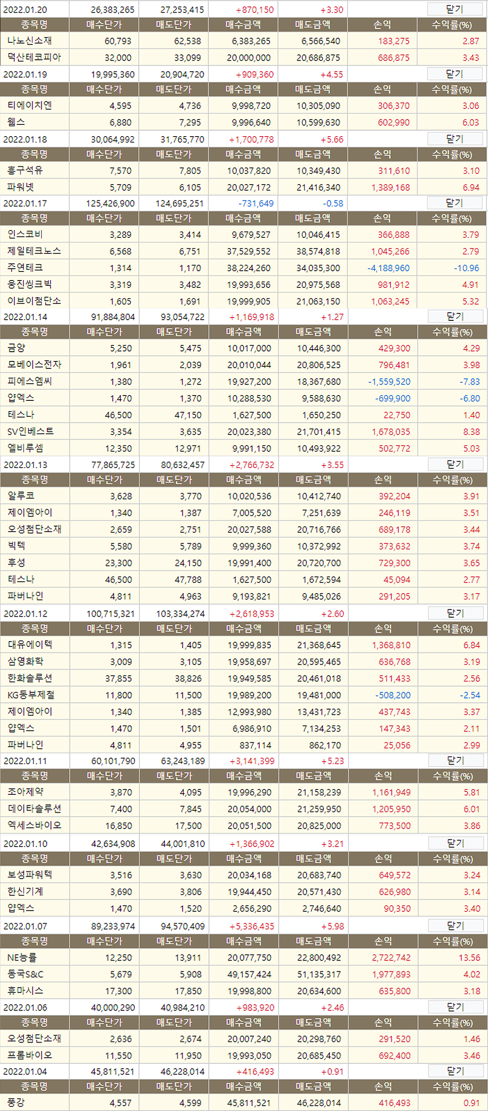
Task: Collapse 2022.01.12 trades using 닫기
Action: point(455,613)
